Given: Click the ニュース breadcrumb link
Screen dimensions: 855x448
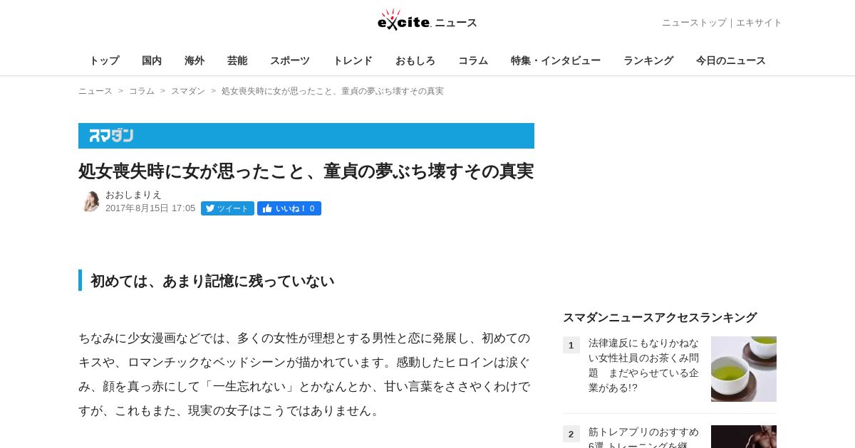Looking at the screenshot, I should 95,91.
